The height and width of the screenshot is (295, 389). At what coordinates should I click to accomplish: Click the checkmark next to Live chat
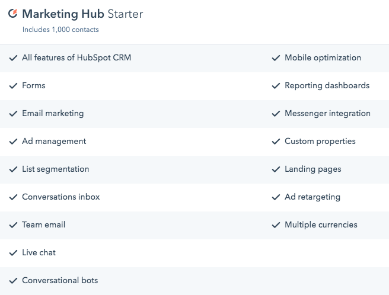13,253
